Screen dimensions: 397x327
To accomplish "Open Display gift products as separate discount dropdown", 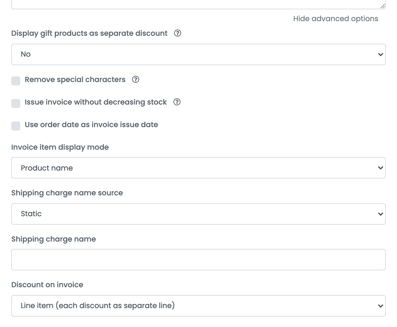I will click(x=198, y=54).
